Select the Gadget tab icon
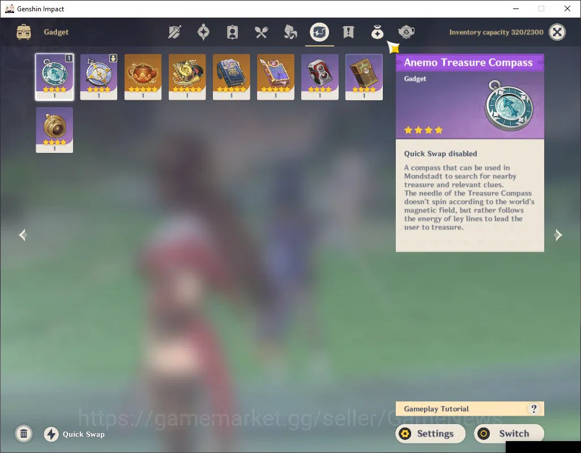The image size is (581, 453). click(x=319, y=32)
